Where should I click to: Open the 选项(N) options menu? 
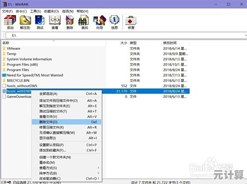pyautogui.click(x=68, y=11)
